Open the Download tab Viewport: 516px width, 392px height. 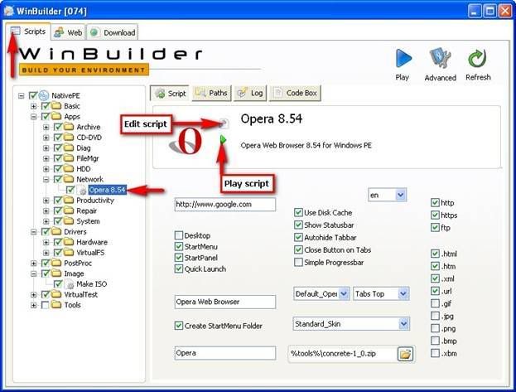click(x=112, y=32)
